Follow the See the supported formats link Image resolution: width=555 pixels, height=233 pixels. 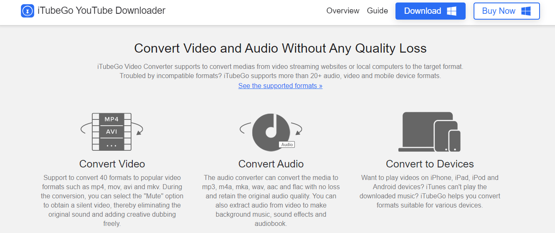click(280, 86)
